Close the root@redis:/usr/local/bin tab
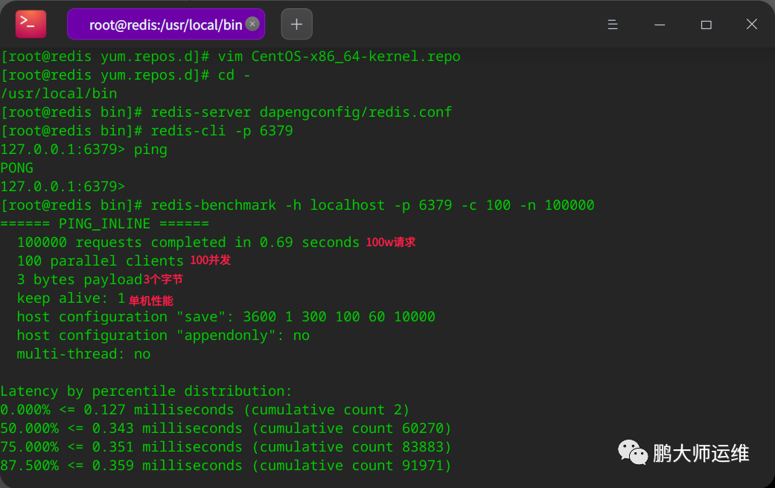775x488 pixels. [252, 24]
